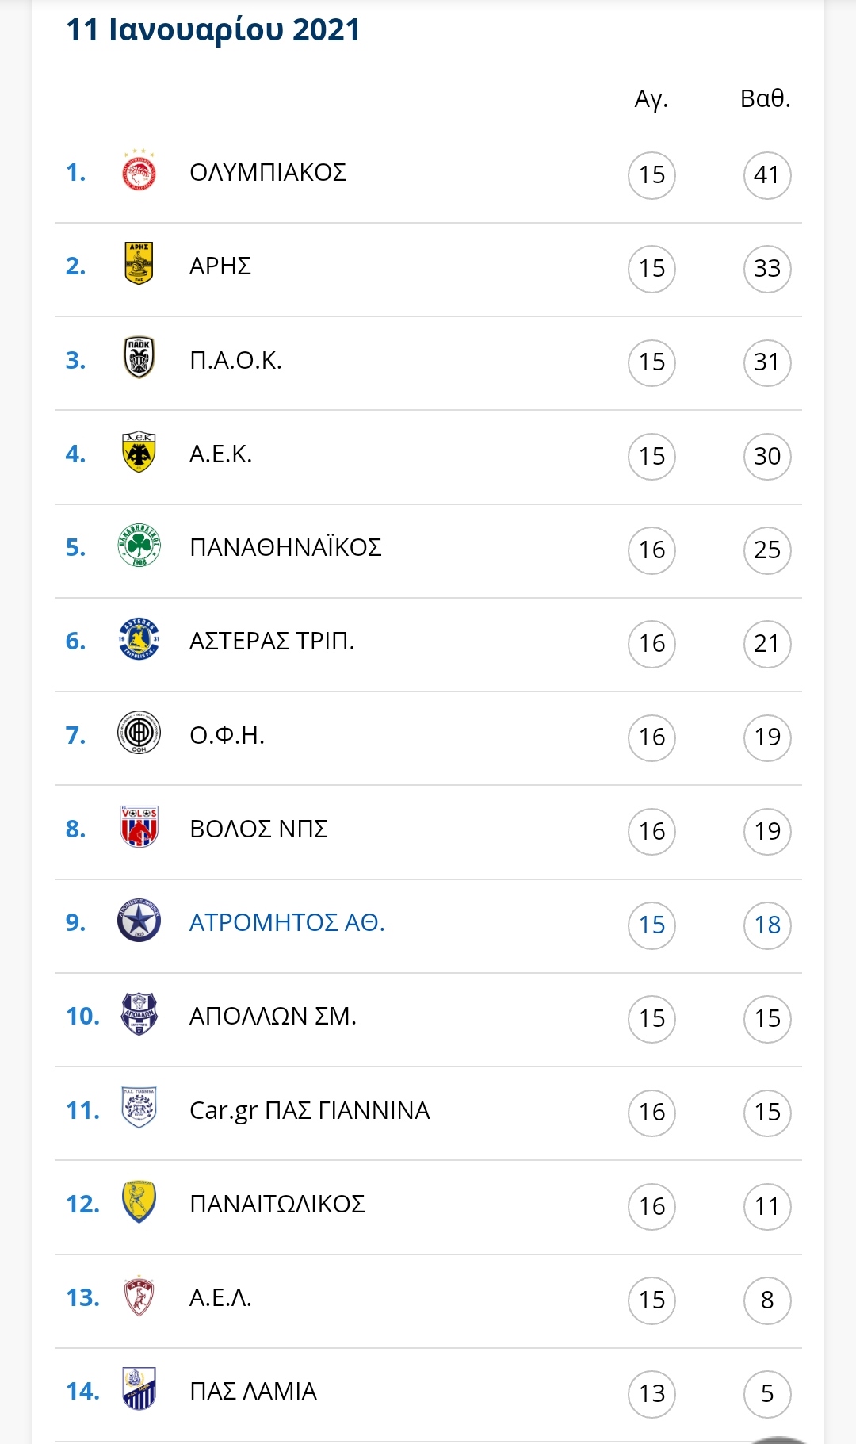
Task: Click the PAS Lamia striped crest
Action: pyautogui.click(x=139, y=1389)
